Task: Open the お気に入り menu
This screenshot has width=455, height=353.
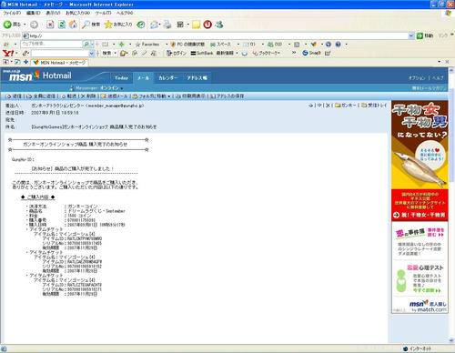Action: (x=77, y=13)
